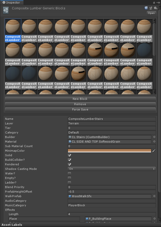Viewport: 161px width, 227px height.
Task: Click the MinimapColor color swatch
Action: tap(110, 151)
